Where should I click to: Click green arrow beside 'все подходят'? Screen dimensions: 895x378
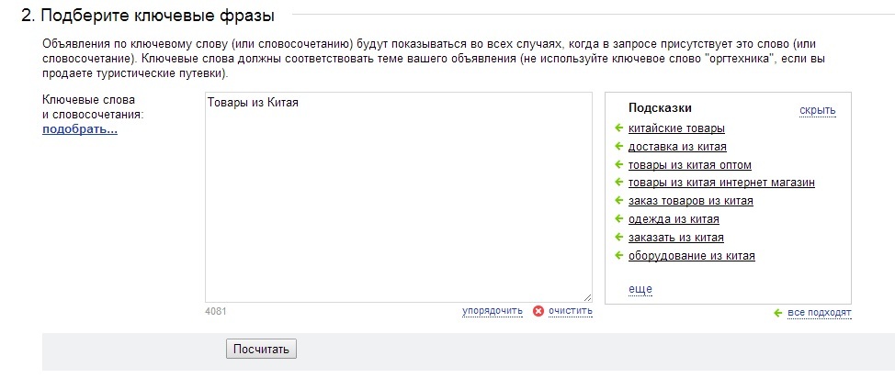point(777,313)
